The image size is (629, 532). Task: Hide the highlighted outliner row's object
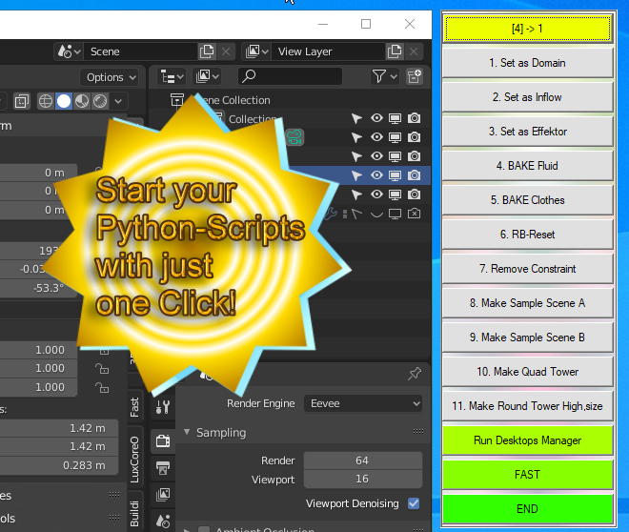(376, 175)
